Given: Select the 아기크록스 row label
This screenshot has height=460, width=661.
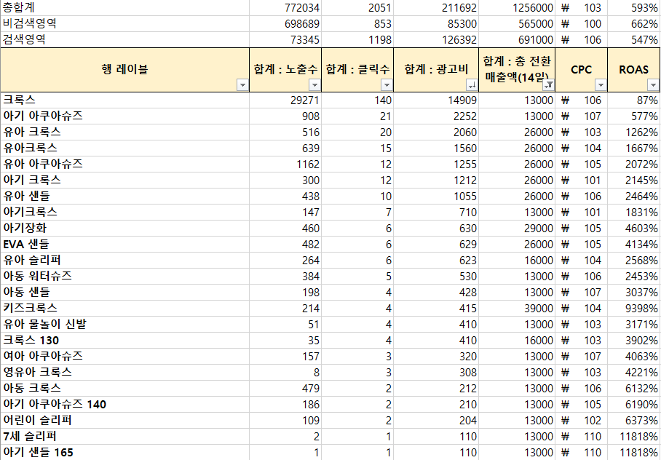Looking at the screenshot, I should [x=30, y=212].
